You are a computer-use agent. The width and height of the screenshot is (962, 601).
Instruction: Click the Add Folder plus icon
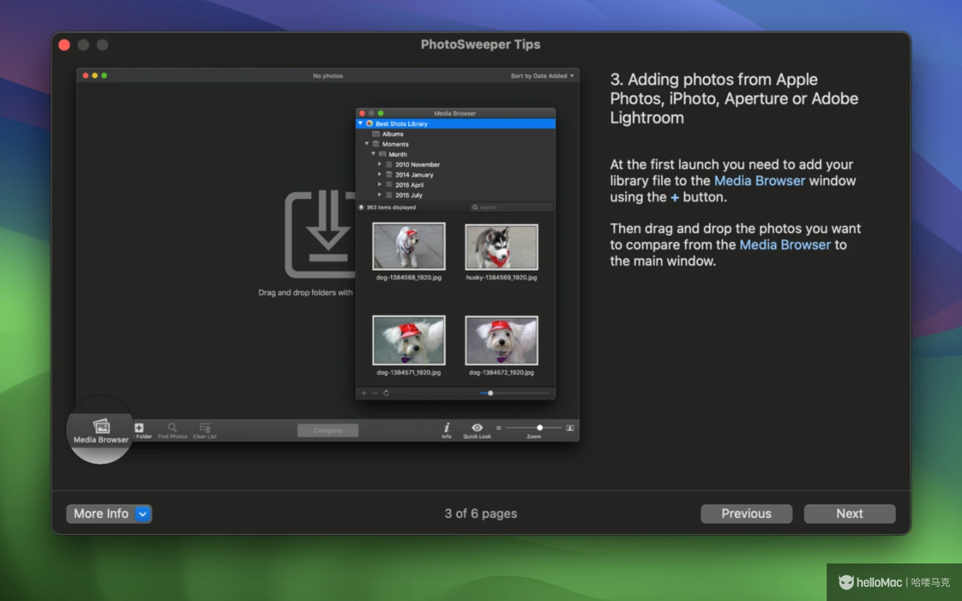point(139,427)
